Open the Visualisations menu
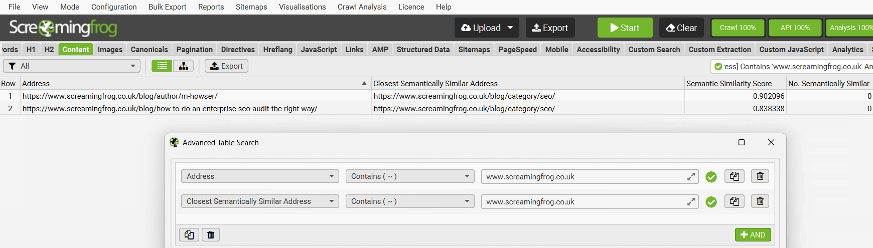 [303, 7]
